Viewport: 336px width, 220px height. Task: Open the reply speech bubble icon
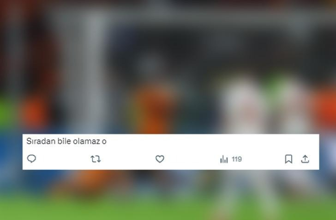click(x=31, y=159)
